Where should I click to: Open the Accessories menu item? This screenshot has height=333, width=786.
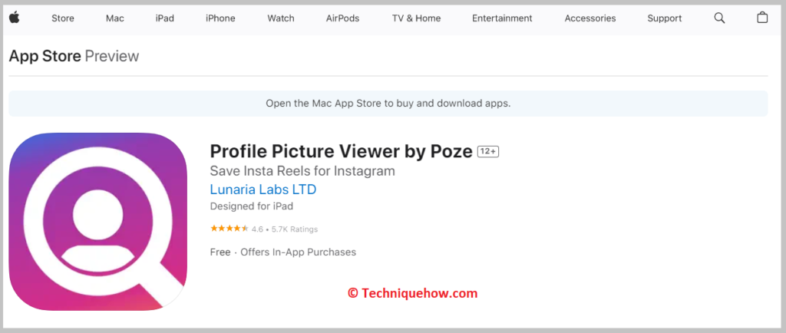tap(590, 18)
